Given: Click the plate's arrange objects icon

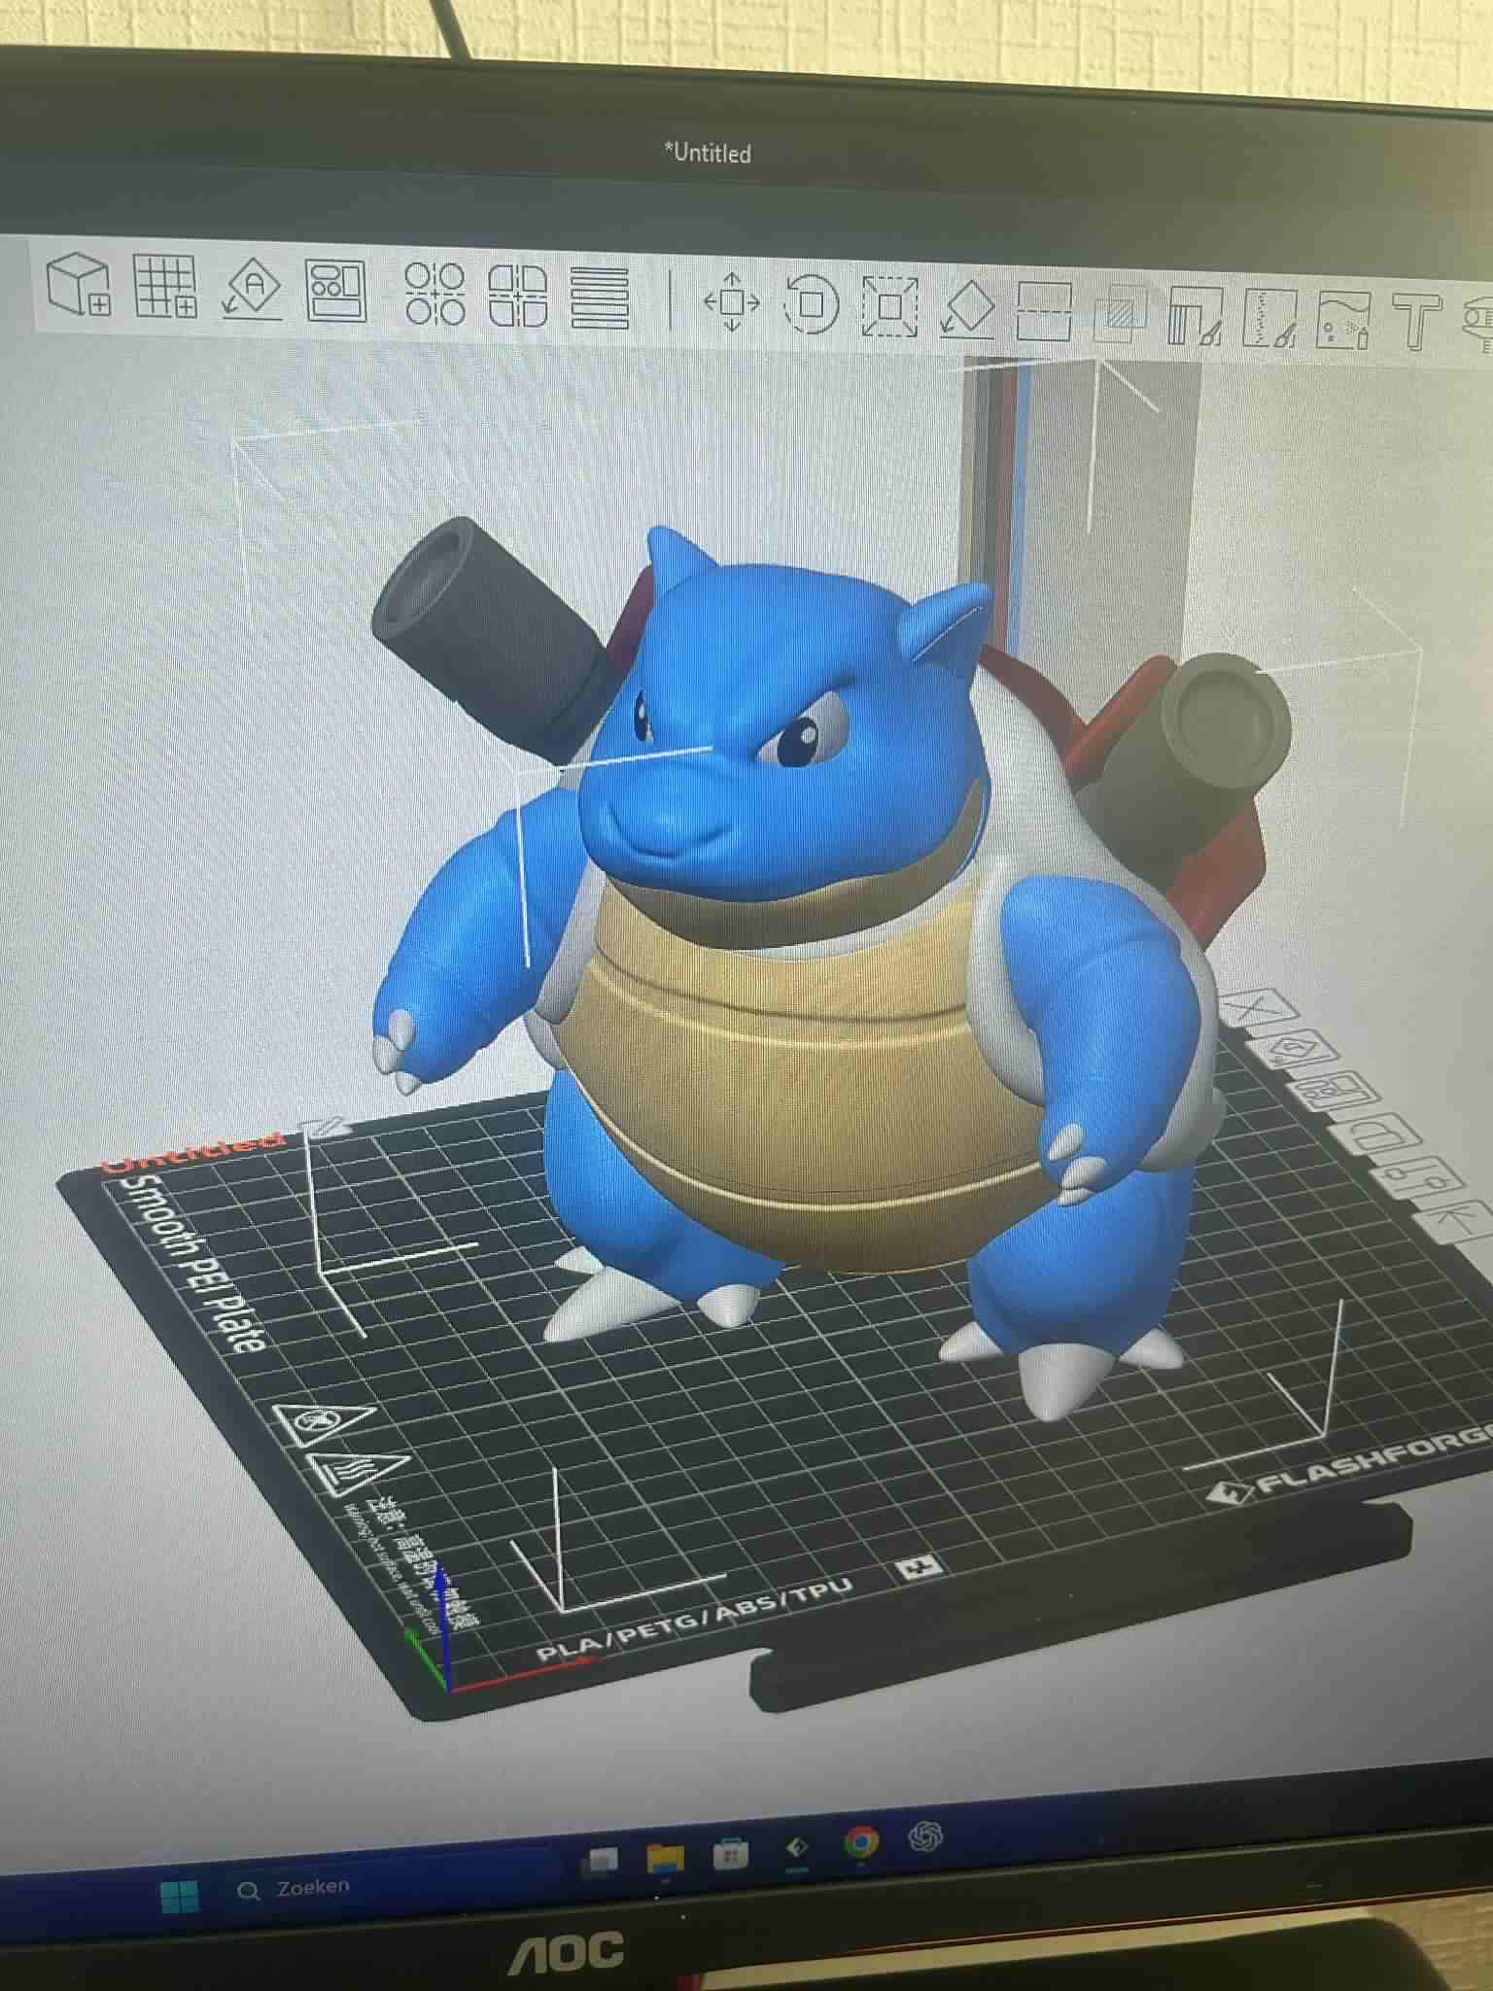Looking at the screenshot, I should coord(1339,1090).
